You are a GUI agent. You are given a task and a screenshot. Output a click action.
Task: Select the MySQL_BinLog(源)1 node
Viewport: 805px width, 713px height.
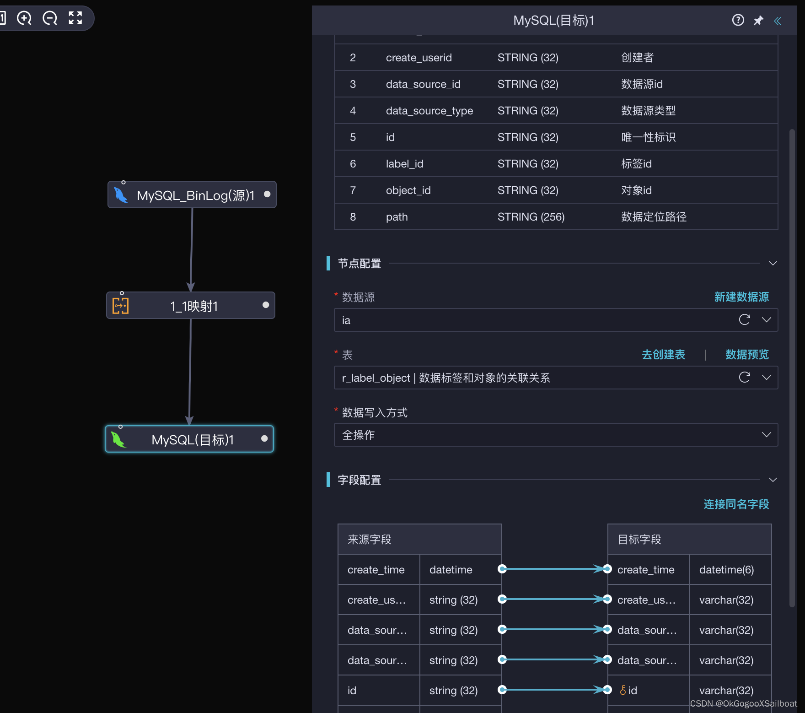click(192, 195)
